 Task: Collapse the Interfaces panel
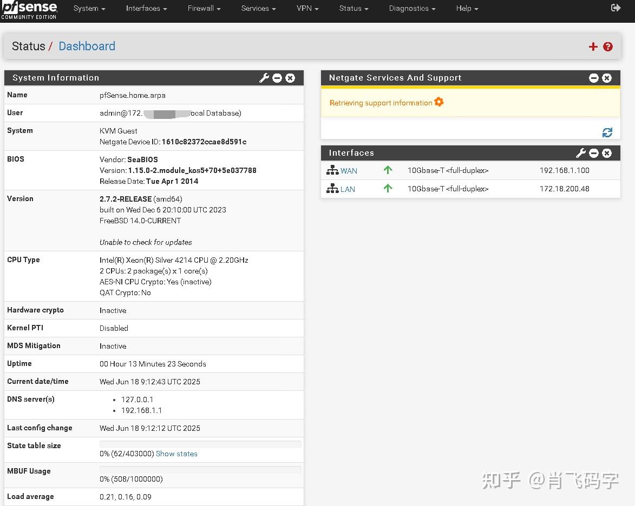(594, 153)
